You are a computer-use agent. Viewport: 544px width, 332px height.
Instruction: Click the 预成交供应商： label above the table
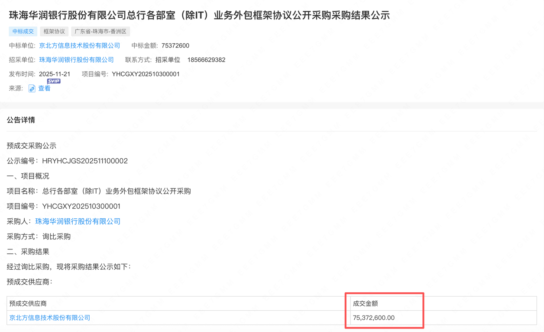point(29,282)
